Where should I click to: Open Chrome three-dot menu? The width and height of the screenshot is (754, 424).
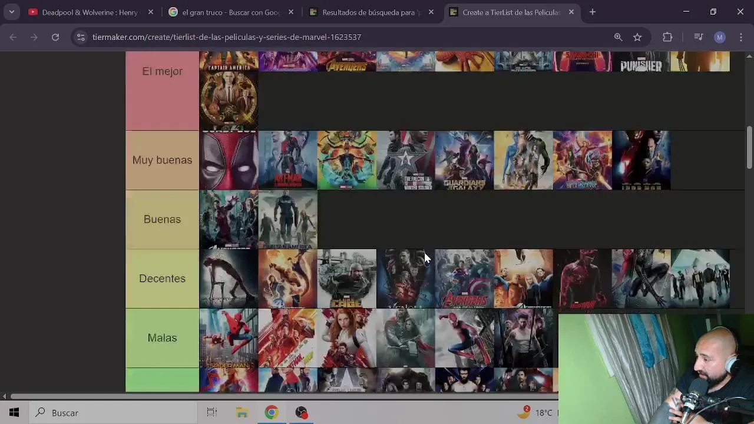[x=741, y=37]
